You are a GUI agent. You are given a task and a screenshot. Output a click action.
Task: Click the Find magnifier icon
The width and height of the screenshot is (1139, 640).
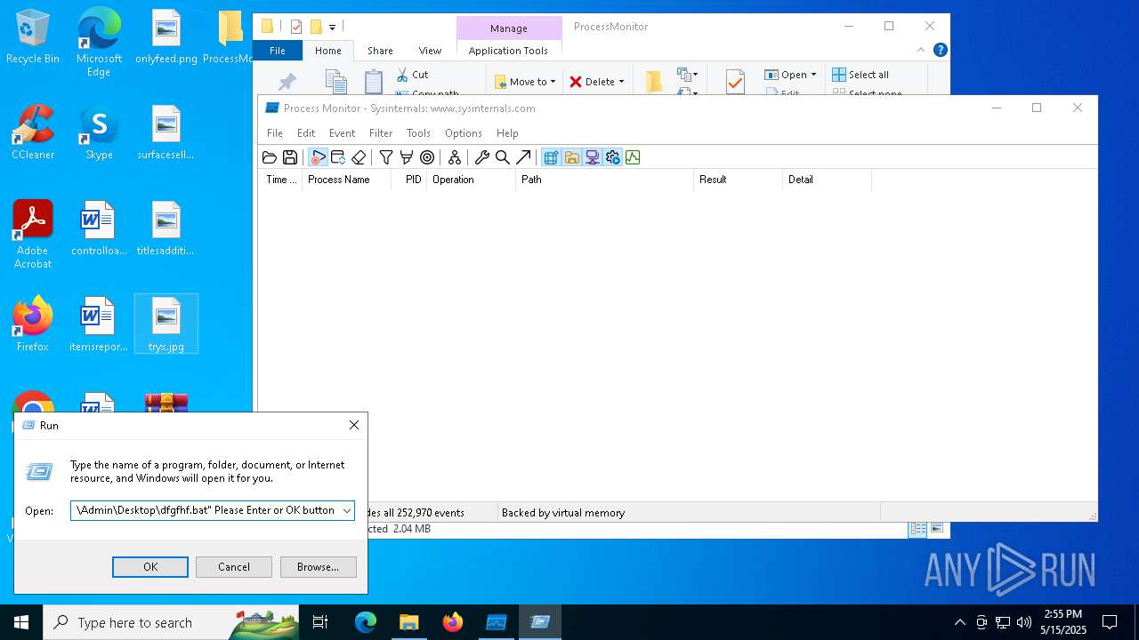(x=503, y=157)
